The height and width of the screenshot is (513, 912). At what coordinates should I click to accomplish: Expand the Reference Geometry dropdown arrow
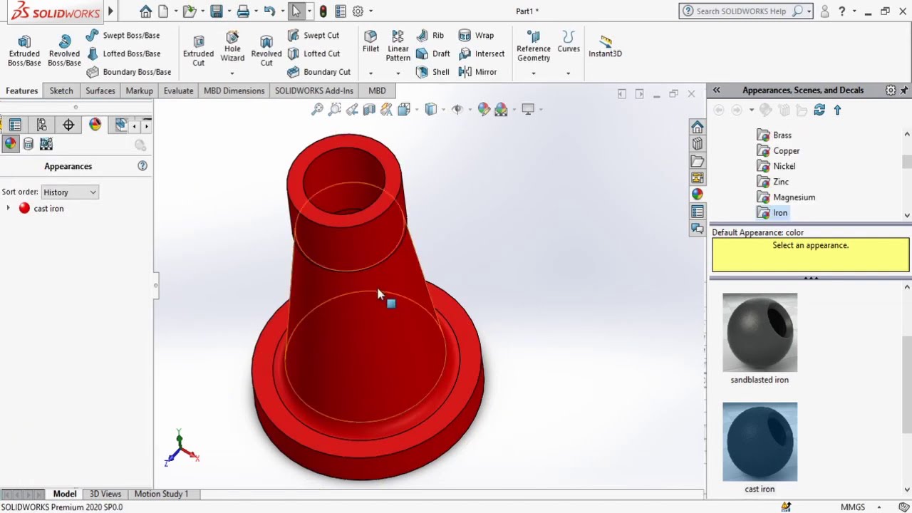[x=534, y=73]
